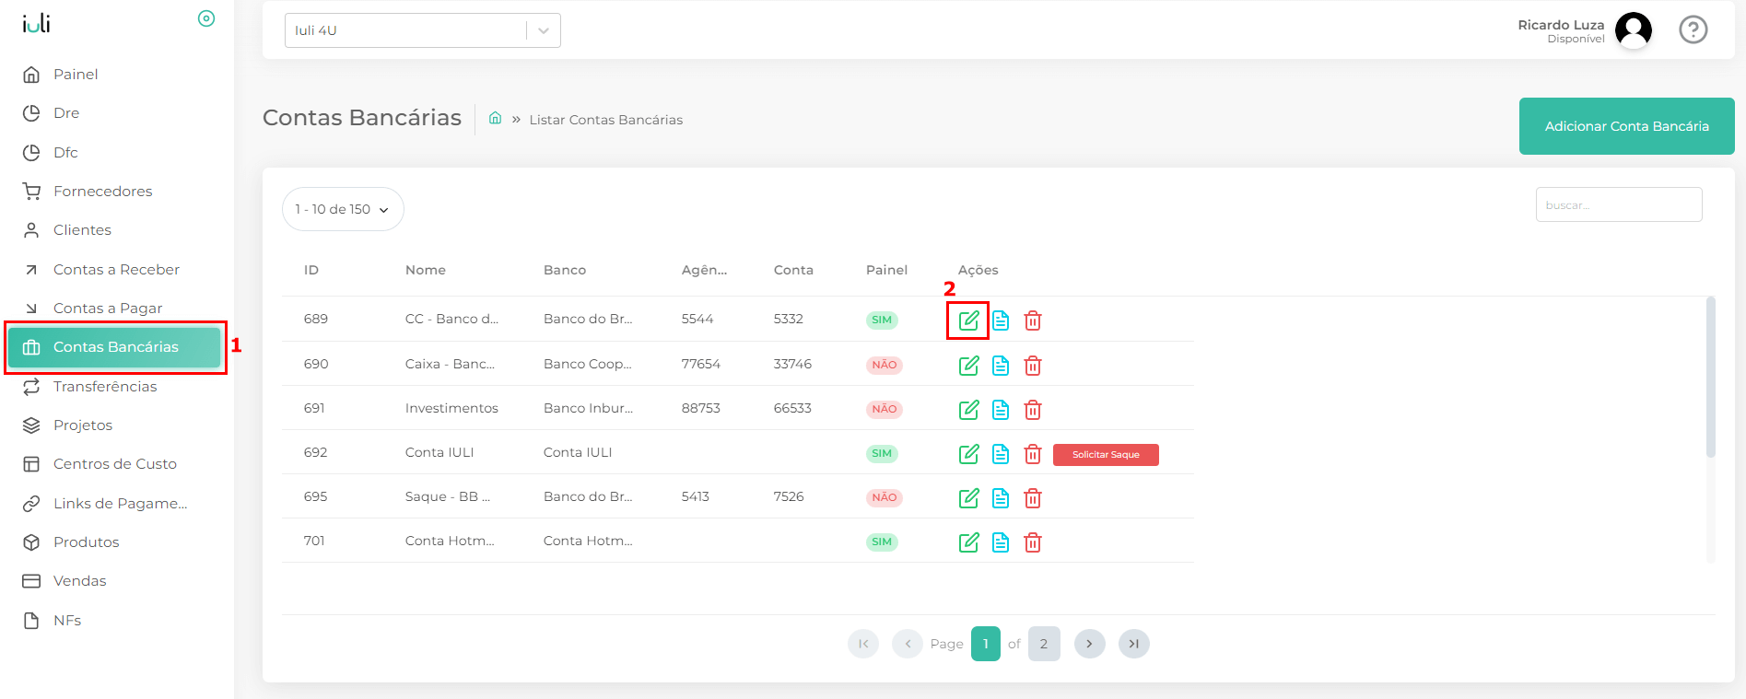This screenshot has width=1746, height=699.
Task: Open Contas a Receber menu item
Action: pyautogui.click(x=116, y=270)
